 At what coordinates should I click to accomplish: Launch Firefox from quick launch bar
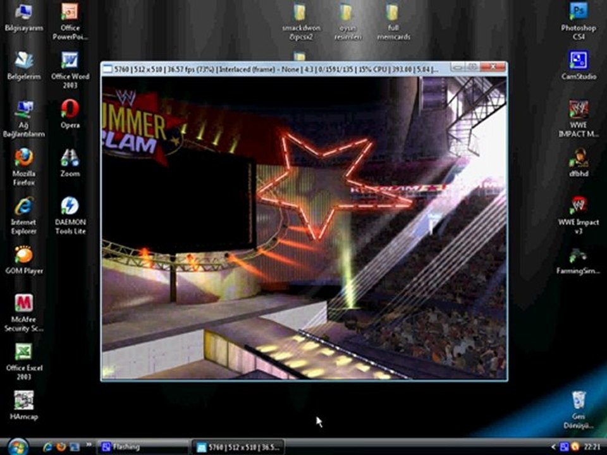tap(61, 447)
